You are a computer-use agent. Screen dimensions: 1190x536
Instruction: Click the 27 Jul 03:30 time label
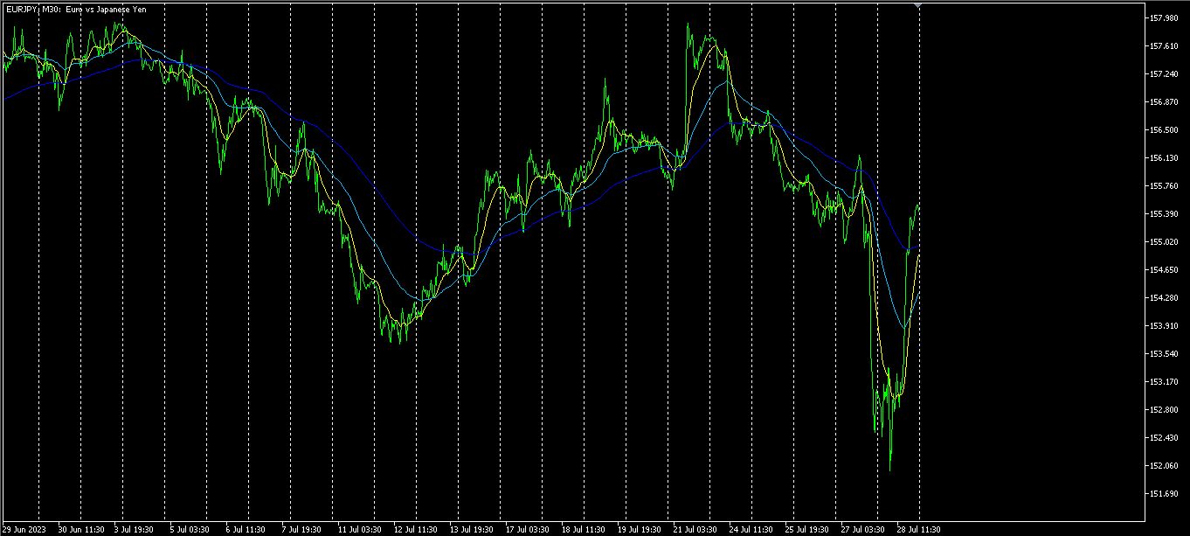863,529
